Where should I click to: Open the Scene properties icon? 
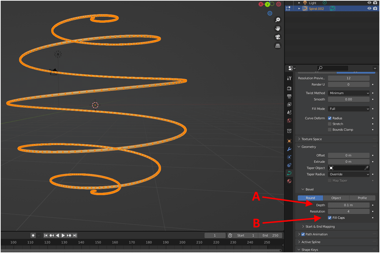click(289, 112)
